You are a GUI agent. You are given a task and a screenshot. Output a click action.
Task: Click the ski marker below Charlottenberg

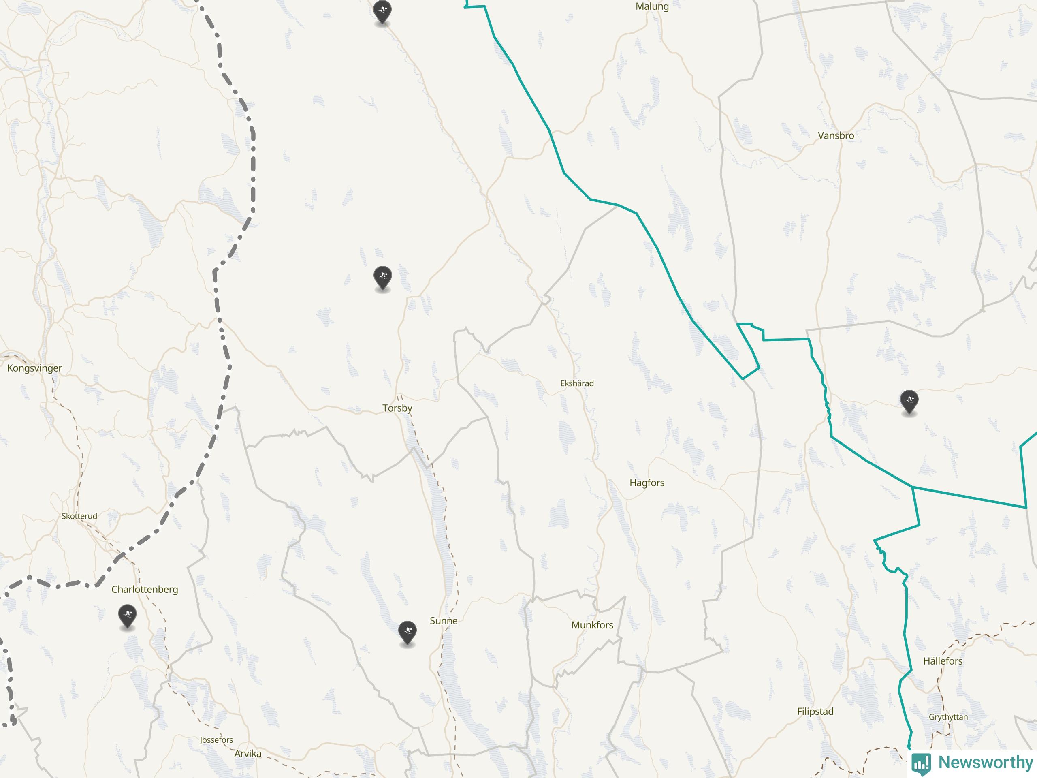(127, 616)
